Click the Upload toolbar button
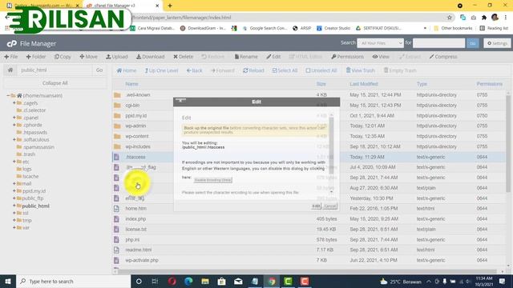This screenshot has width=513, height=288. click(117, 57)
